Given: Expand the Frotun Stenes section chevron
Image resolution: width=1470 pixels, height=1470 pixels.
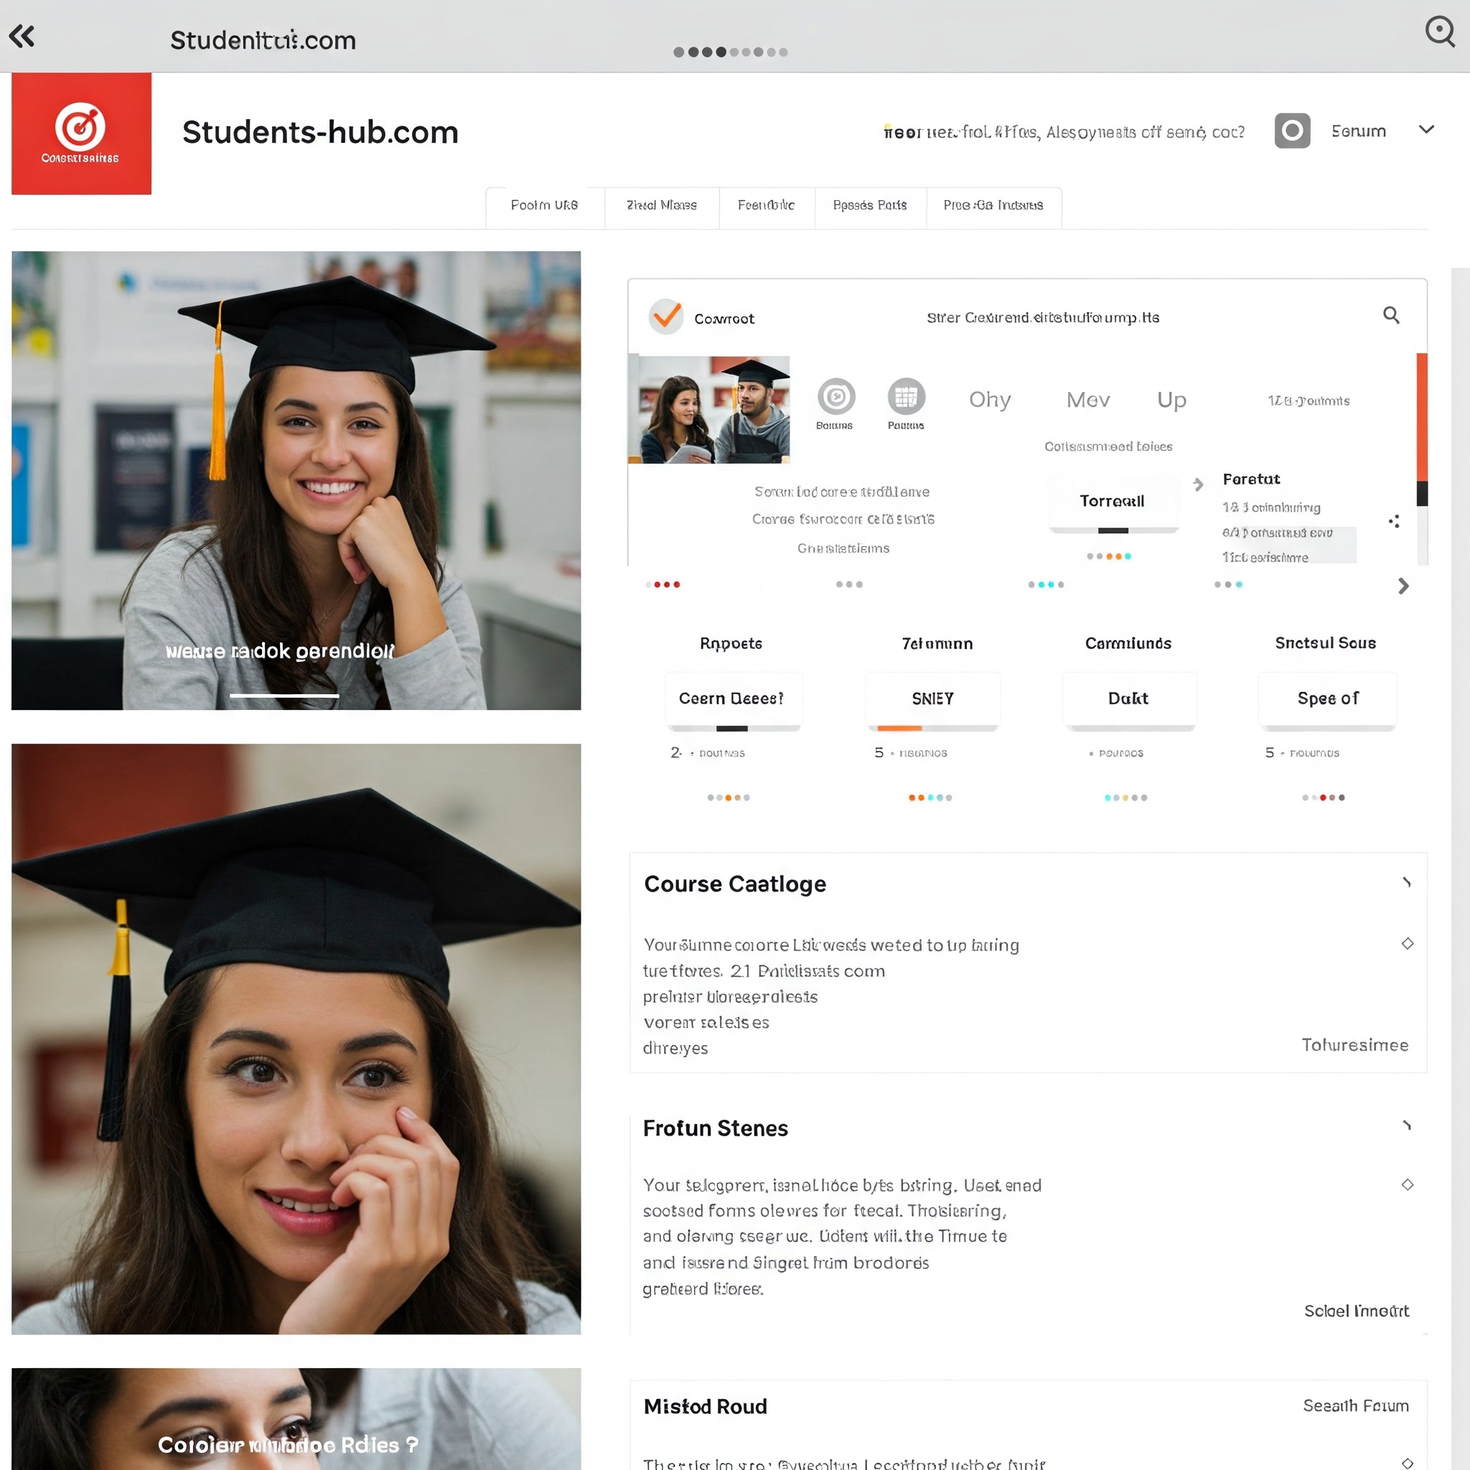Looking at the screenshot, I should point(1407,1126).
